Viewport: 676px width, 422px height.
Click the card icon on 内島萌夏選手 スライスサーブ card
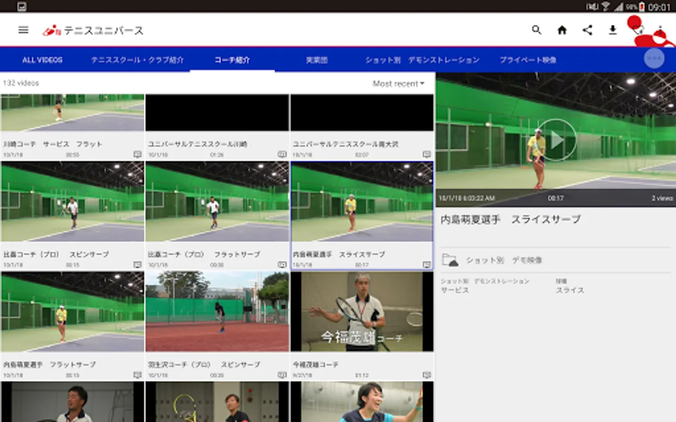pos(427,264)
